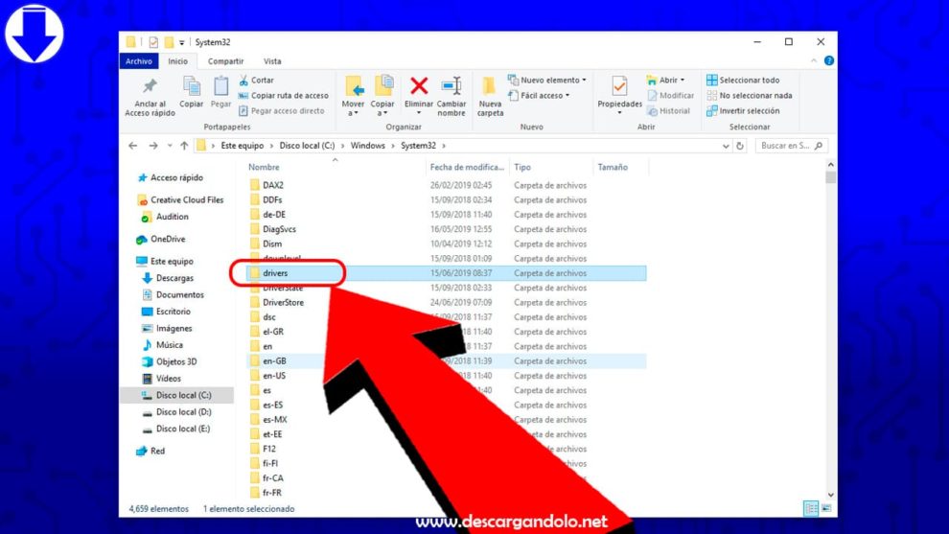This screenshot has height=534, width=949.
Task: Click the Eliminar red X icon
Action: point(419,86)
